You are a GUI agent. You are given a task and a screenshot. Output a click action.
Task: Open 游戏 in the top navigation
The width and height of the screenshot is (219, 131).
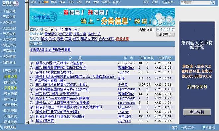pyautogui.click(x=88, y=2)
